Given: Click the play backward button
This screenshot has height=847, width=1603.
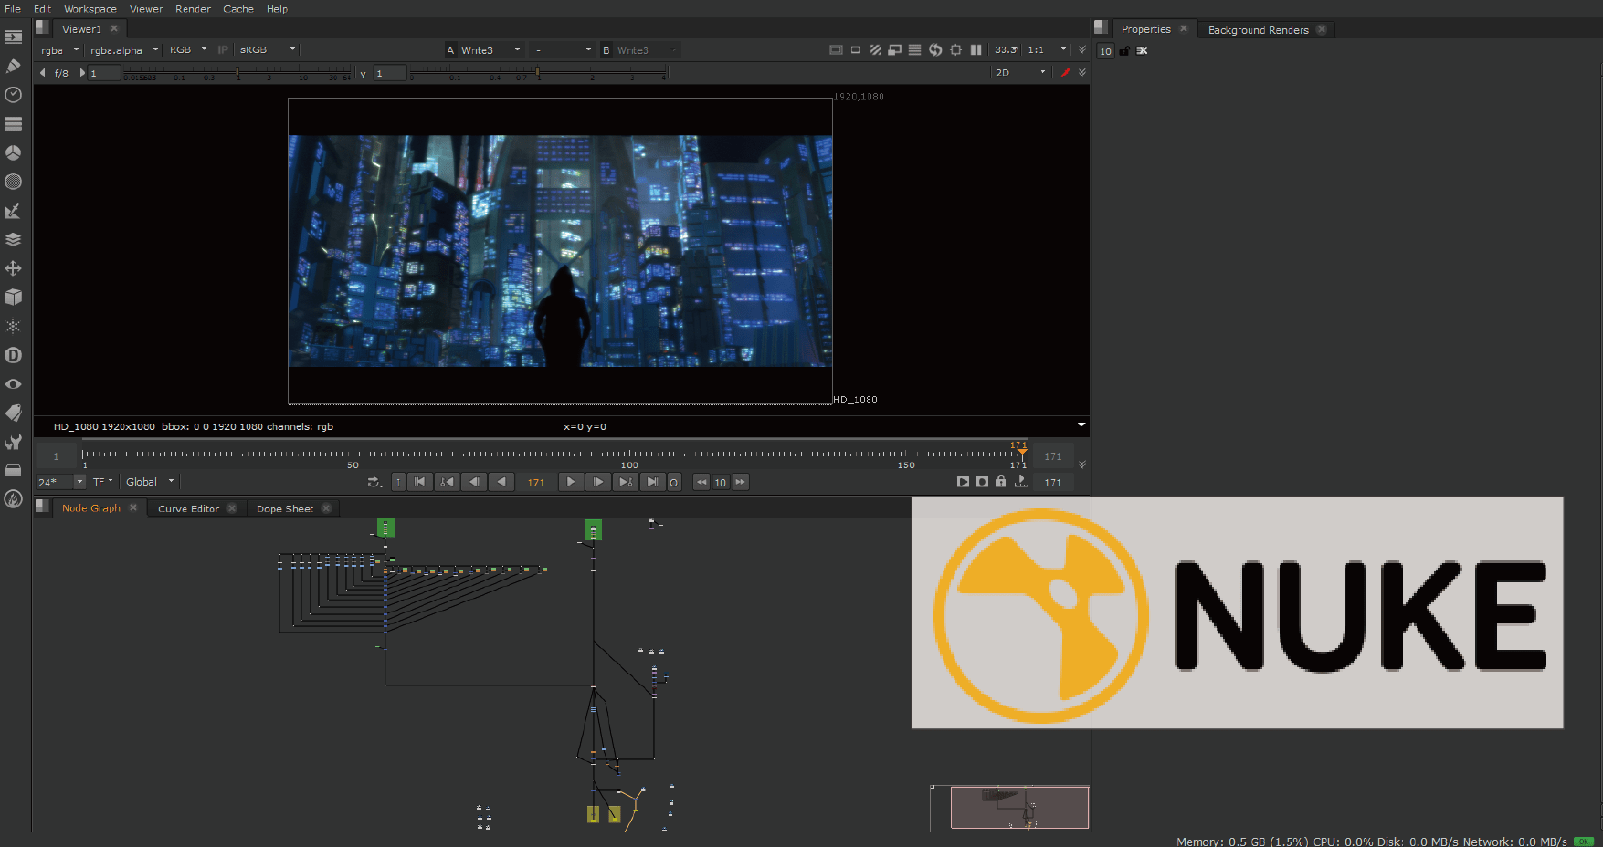Looking at the screenshot, I should pyautogui.click(x=501, y=482).
